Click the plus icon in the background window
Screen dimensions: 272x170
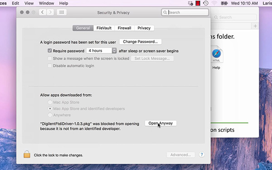point(255,26)
